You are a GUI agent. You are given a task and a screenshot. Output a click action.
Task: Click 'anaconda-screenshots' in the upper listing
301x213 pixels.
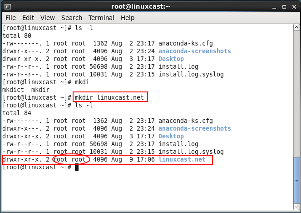click(195, 51)
